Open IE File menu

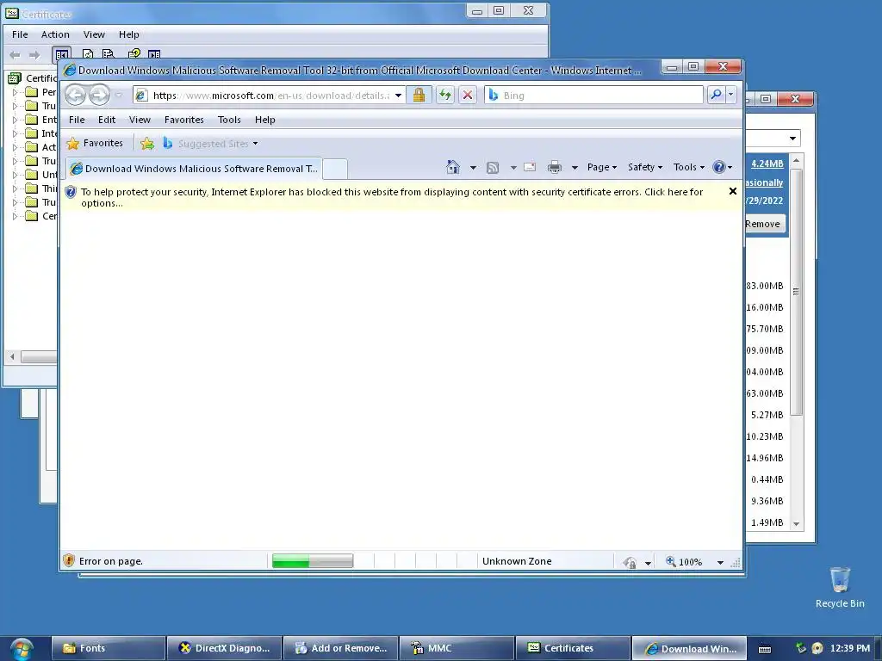pos(77,120)
